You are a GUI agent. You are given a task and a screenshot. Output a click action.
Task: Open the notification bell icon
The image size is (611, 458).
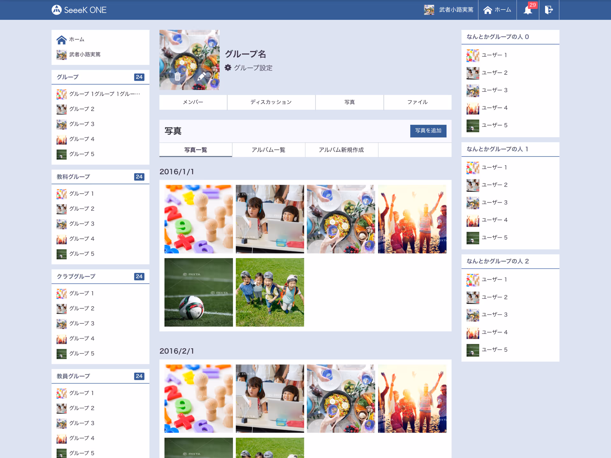[528, 10]
